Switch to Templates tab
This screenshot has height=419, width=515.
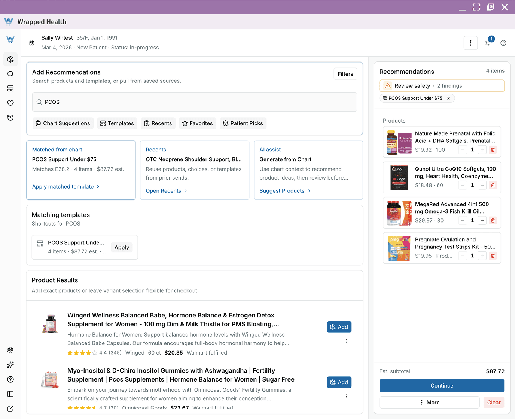(x=117, y=123)
